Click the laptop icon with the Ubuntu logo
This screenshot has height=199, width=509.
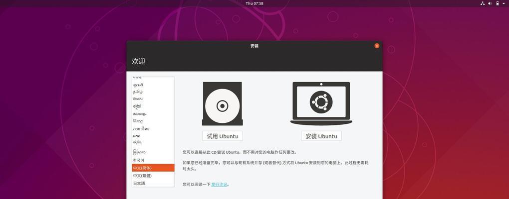[x=321, y=103]
